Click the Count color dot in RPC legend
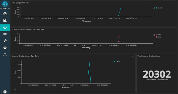The height and width of the screenshot is (94, 178). (157, 8)
